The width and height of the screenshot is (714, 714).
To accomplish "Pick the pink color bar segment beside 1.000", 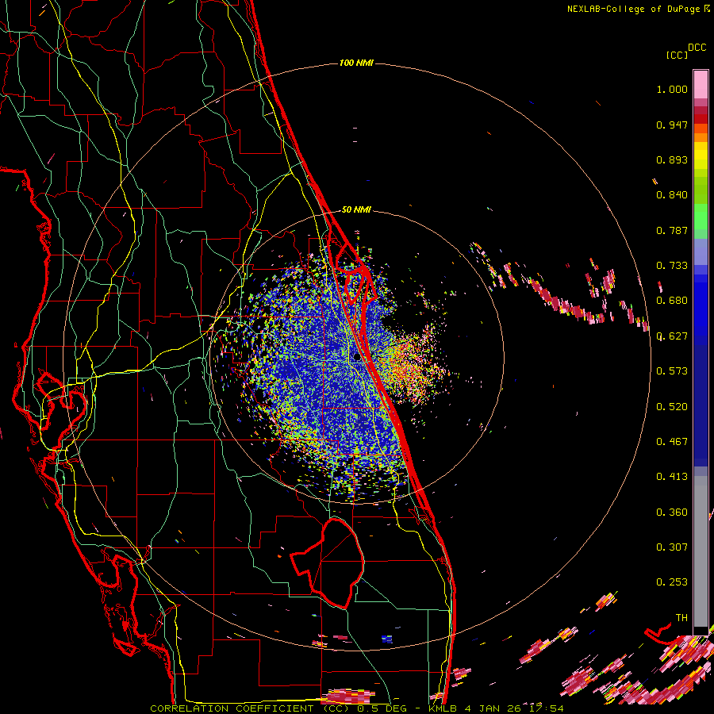I will (x=701, y=85).
